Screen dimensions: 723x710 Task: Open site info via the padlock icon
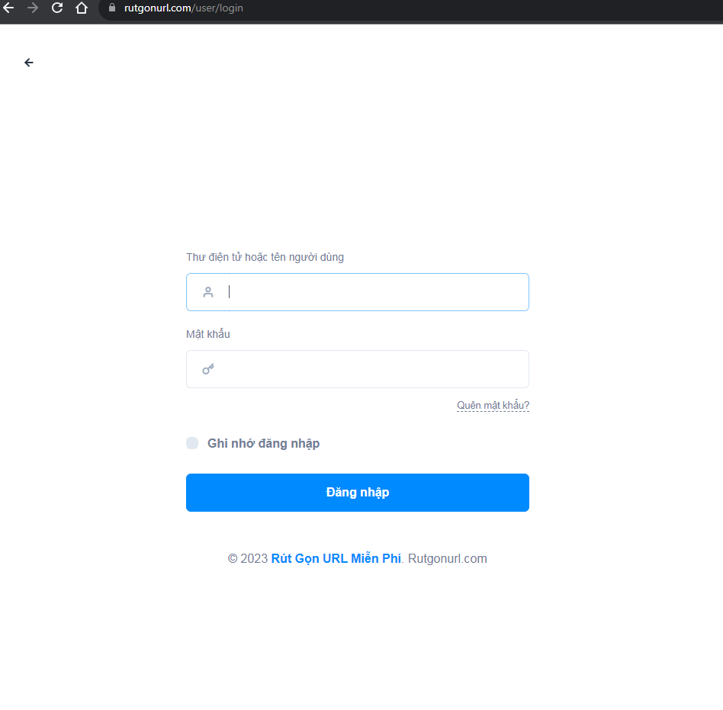111,8
